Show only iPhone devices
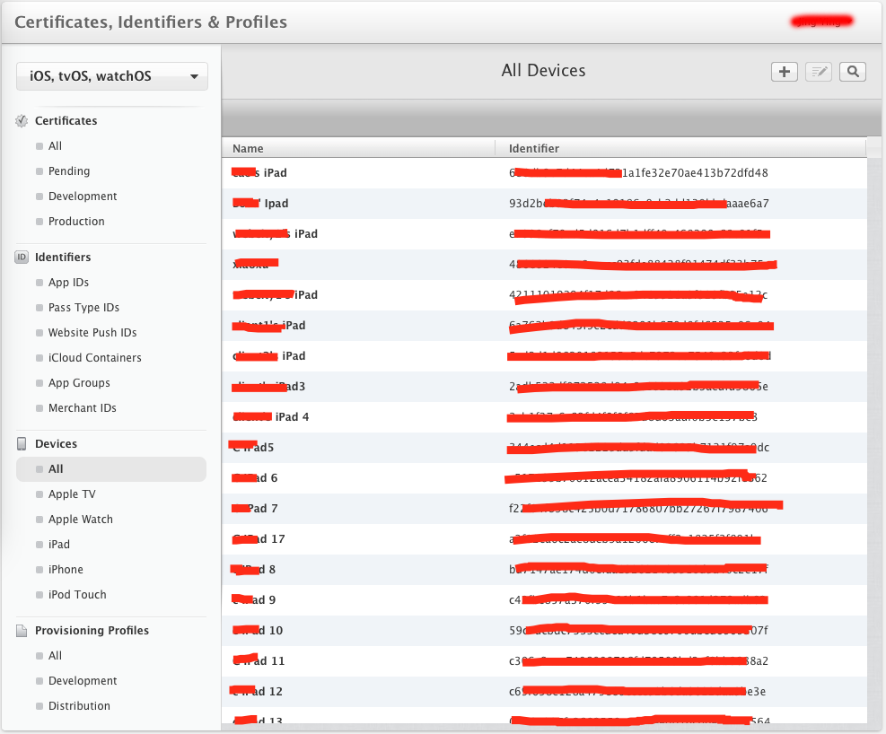 (66, 570)
